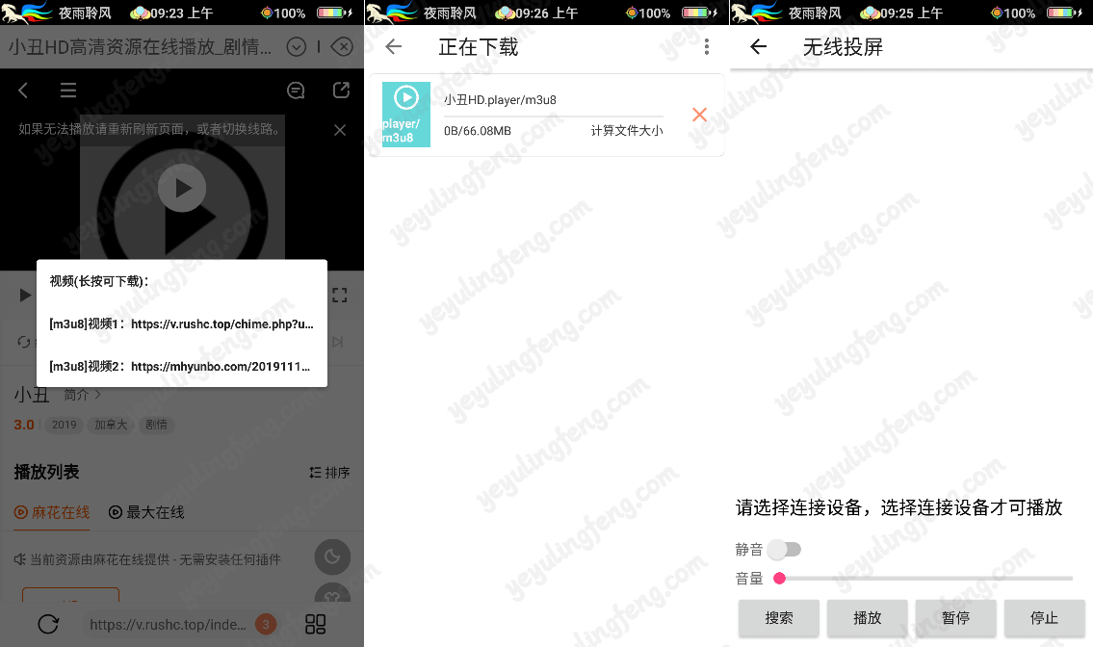Select m3u8 视频2 mhyunbo.com link

click(x=180, y=367)
